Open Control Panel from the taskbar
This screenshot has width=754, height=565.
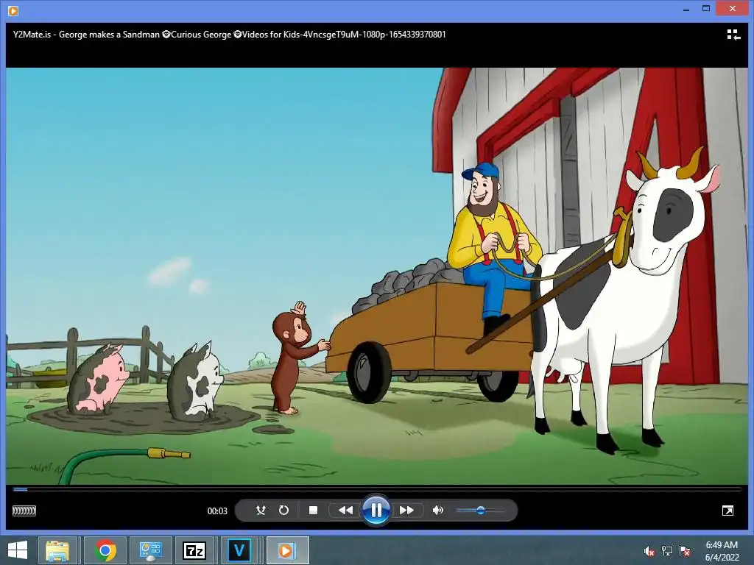click(x=150, y=550)
